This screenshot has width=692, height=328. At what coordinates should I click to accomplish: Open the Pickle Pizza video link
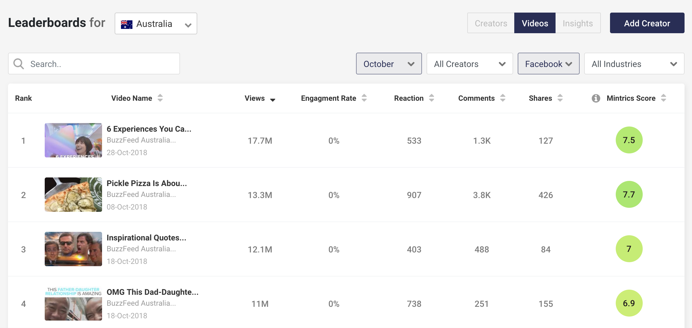pyautogui.click(x=146, y=183)
